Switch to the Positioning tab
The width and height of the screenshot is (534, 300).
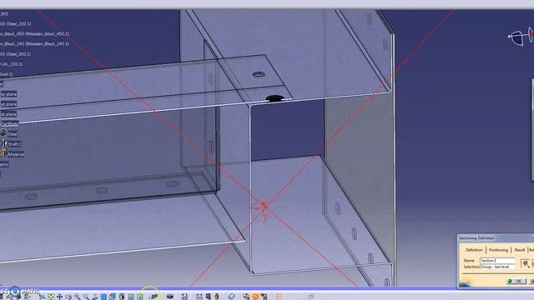pos(498,250)
